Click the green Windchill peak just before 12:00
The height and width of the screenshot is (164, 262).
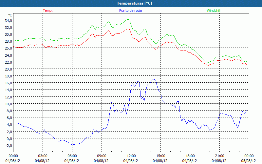(x=128, y=20)
